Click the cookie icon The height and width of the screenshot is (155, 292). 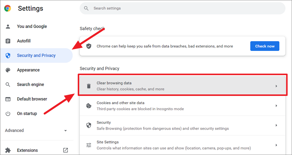[x=89, y=106]
